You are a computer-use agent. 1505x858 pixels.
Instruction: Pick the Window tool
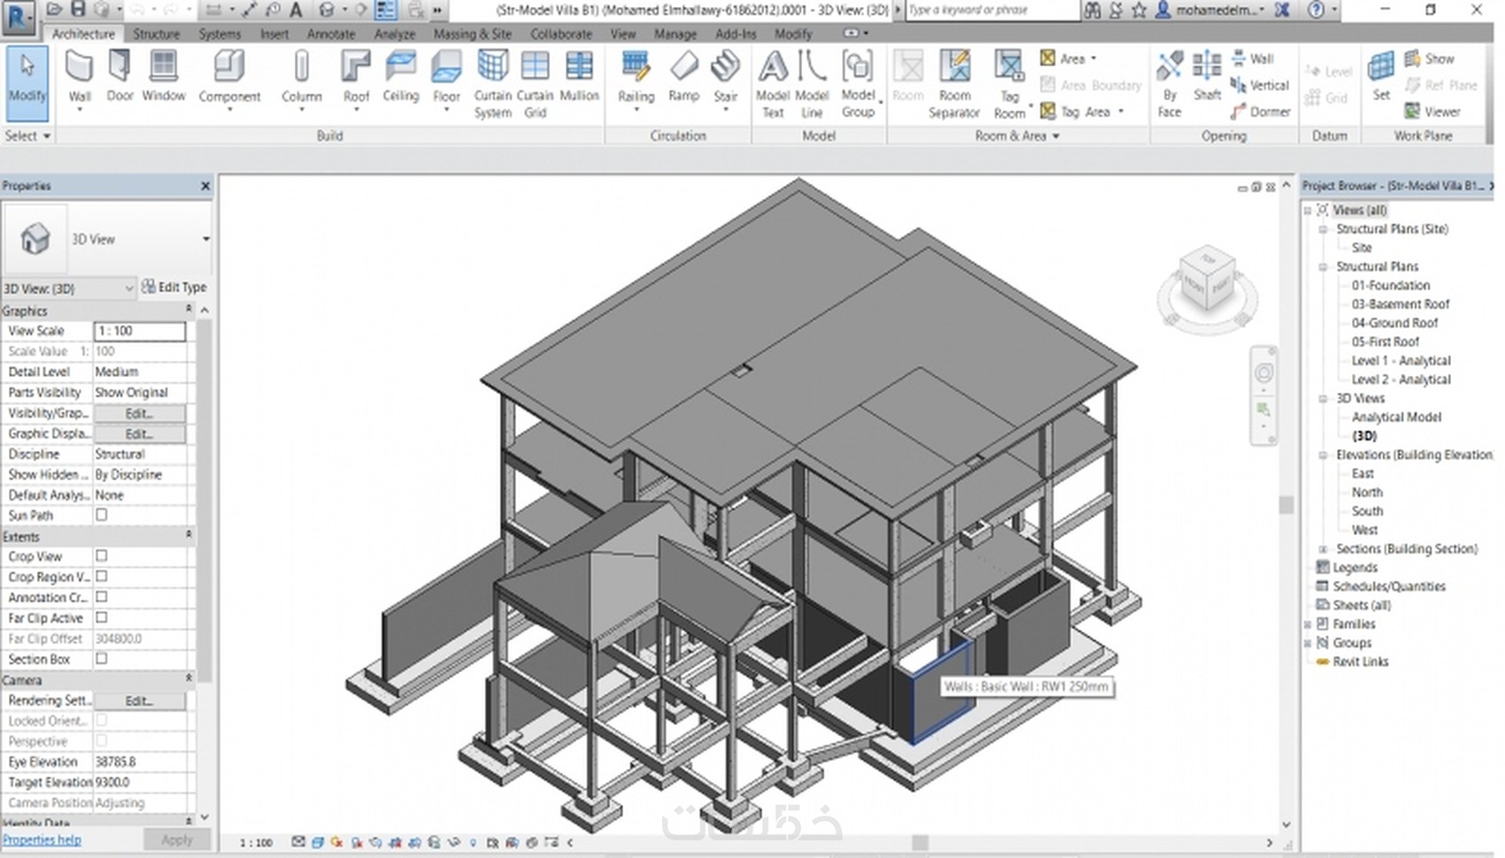[x=164, y=78]
